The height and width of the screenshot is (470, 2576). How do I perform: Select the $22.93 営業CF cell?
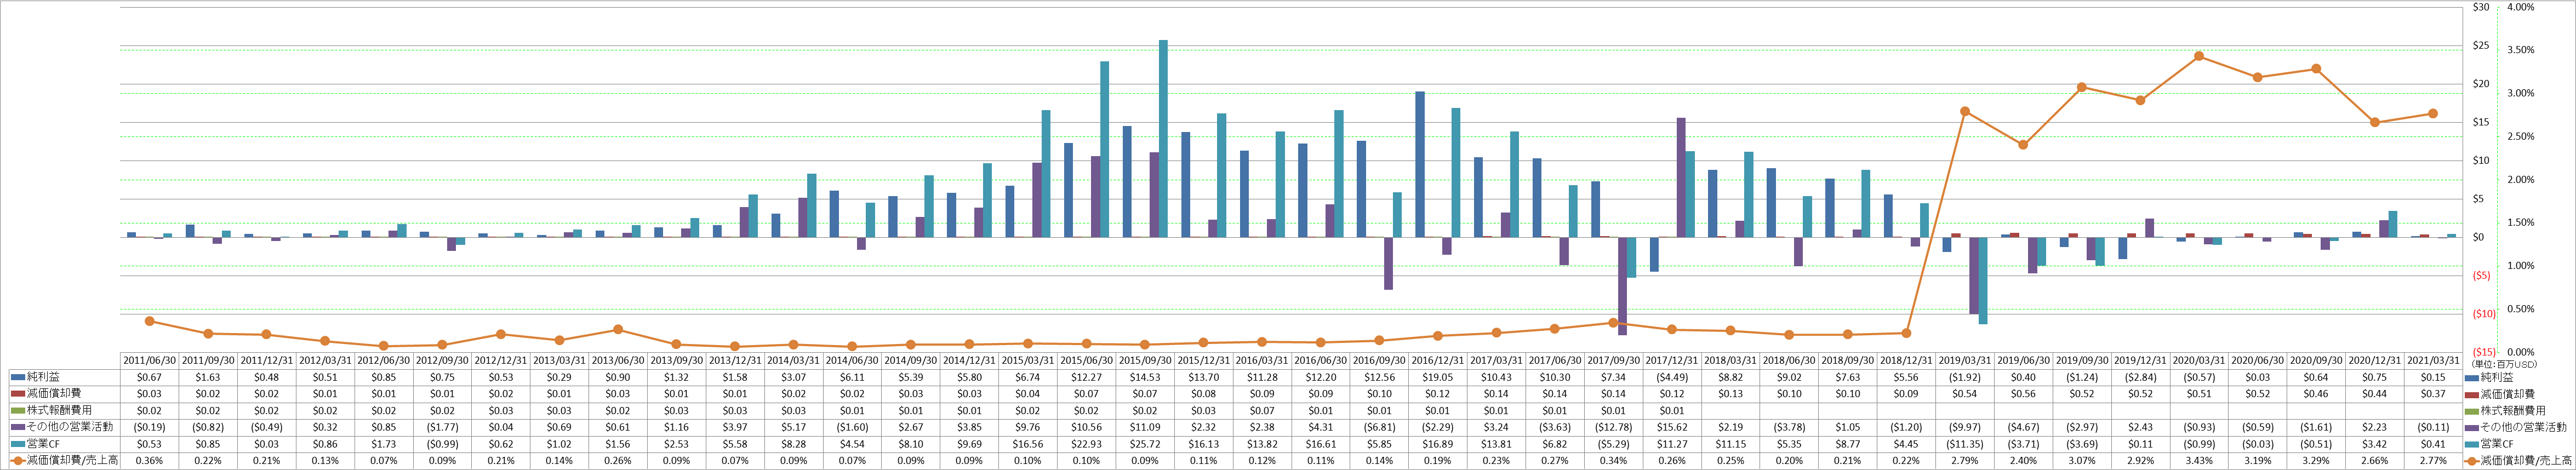pyautogui.click(x=1086, y=443)
